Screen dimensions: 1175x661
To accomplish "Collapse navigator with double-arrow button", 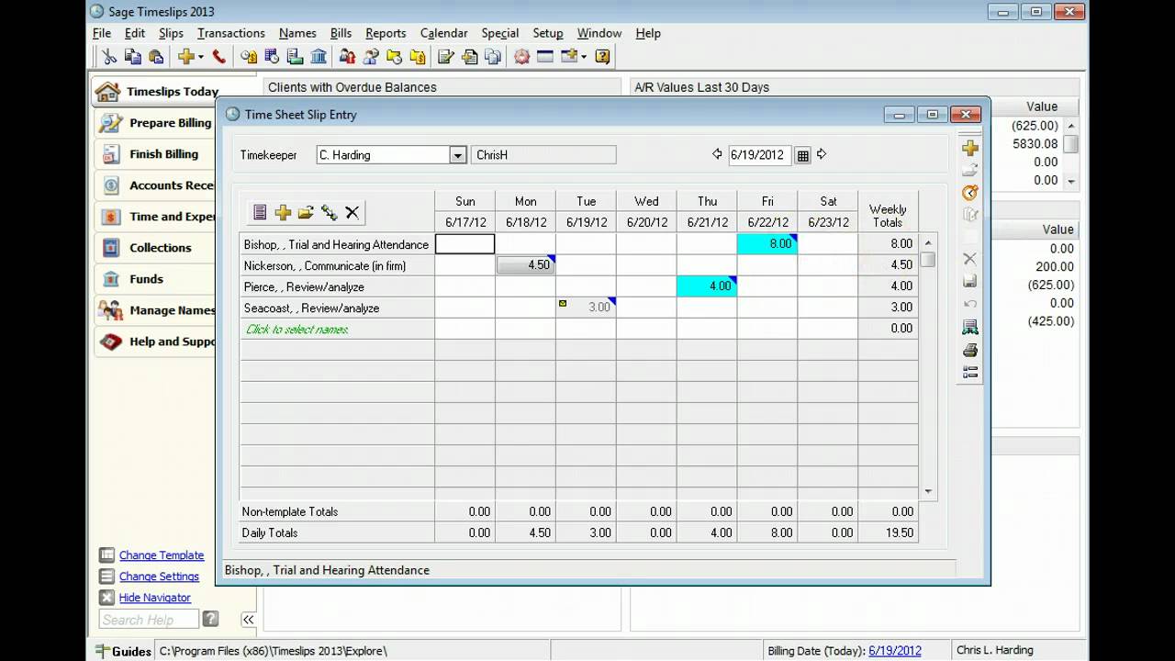I will [x=248, y=620].
